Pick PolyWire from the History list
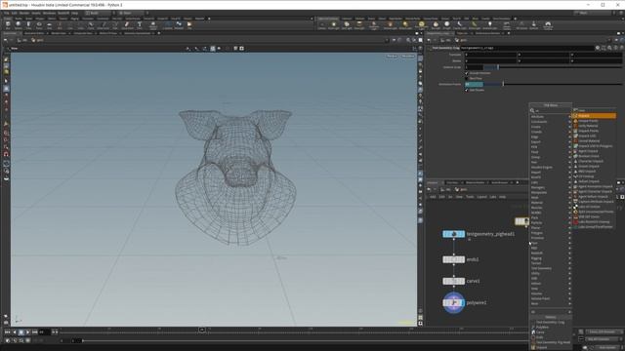The height and width of the screenshot is (351, 625). point(551,328)
